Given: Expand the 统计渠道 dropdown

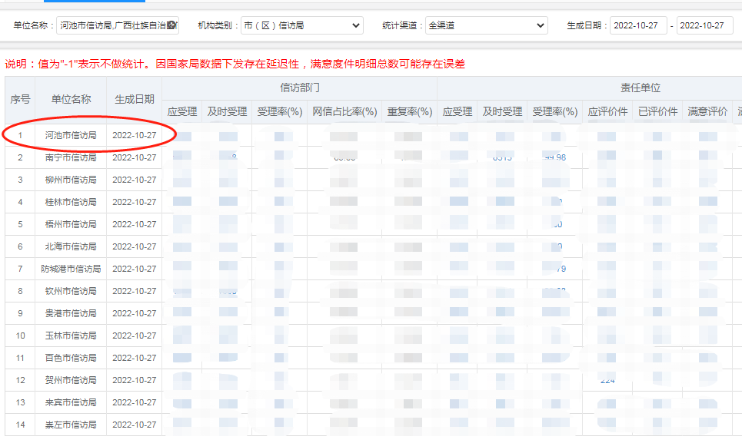Looking at the screenshot, I should [486, 25].
